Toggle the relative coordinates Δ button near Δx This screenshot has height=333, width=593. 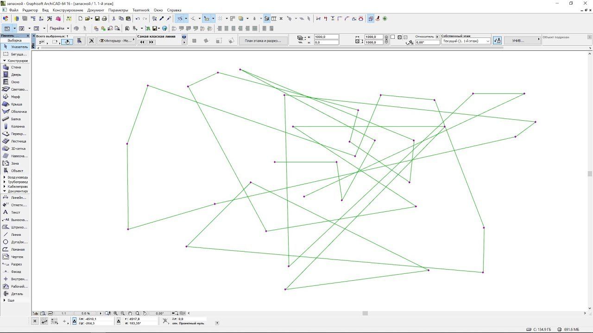click(74, 321)
